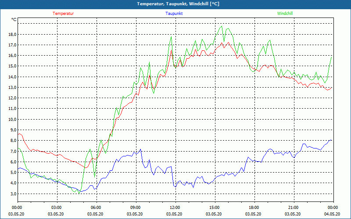Click the °C unit label
The width and height of the screenshot is (351, 219).
(x=14, y=20)
